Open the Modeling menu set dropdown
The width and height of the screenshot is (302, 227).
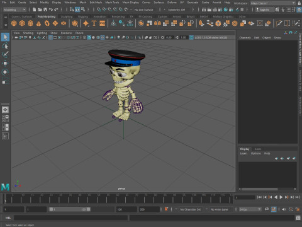click(x=14, y=9)
